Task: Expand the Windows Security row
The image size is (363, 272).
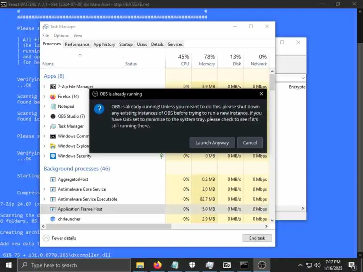Action: click(44, 156)
